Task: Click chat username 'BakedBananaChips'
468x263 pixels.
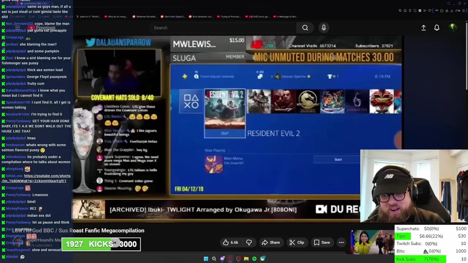Action: (x=21, y=90)
